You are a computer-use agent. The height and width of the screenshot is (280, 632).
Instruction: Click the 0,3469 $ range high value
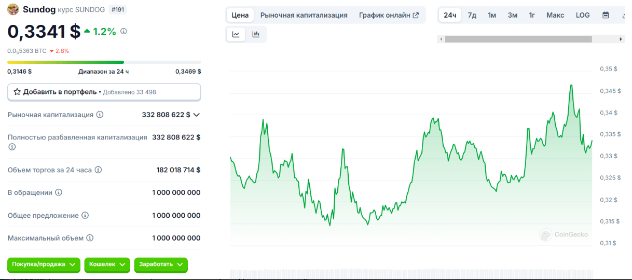coord(188,72)
